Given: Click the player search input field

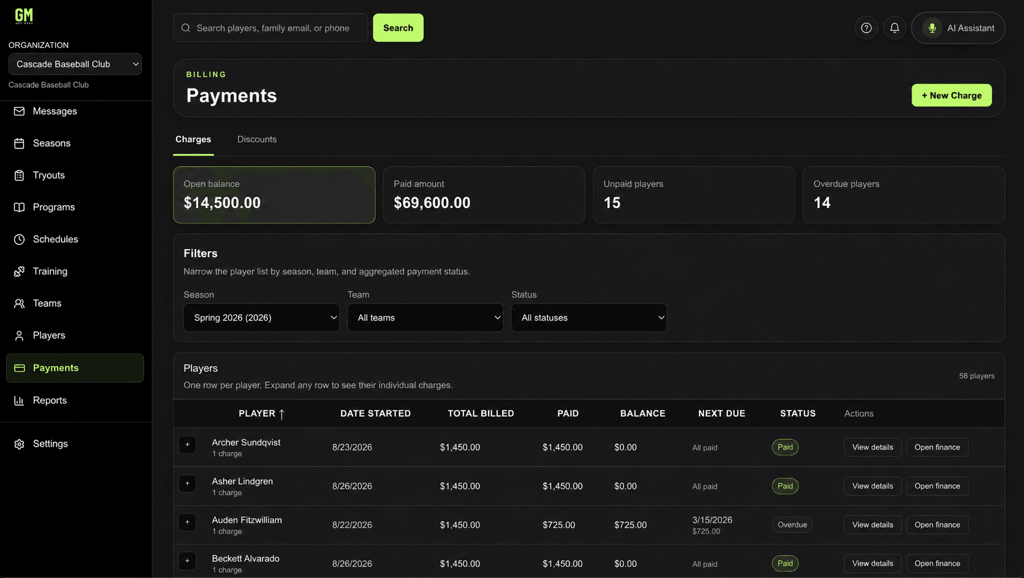Looking at the screenshot, I should pyautogui.click(x=270, y=28).
